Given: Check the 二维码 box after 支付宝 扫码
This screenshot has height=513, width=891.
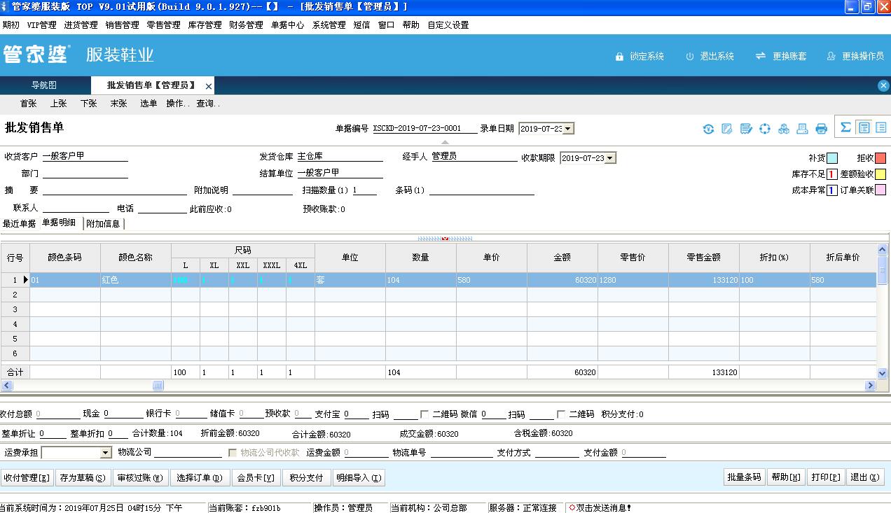Looking at the screenshot, I should (x=424, y=414).
